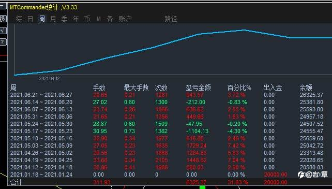Click profit amount -47.95
332x189 pixels.
194,124
